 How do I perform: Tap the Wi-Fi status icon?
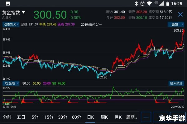coord(149,3)
